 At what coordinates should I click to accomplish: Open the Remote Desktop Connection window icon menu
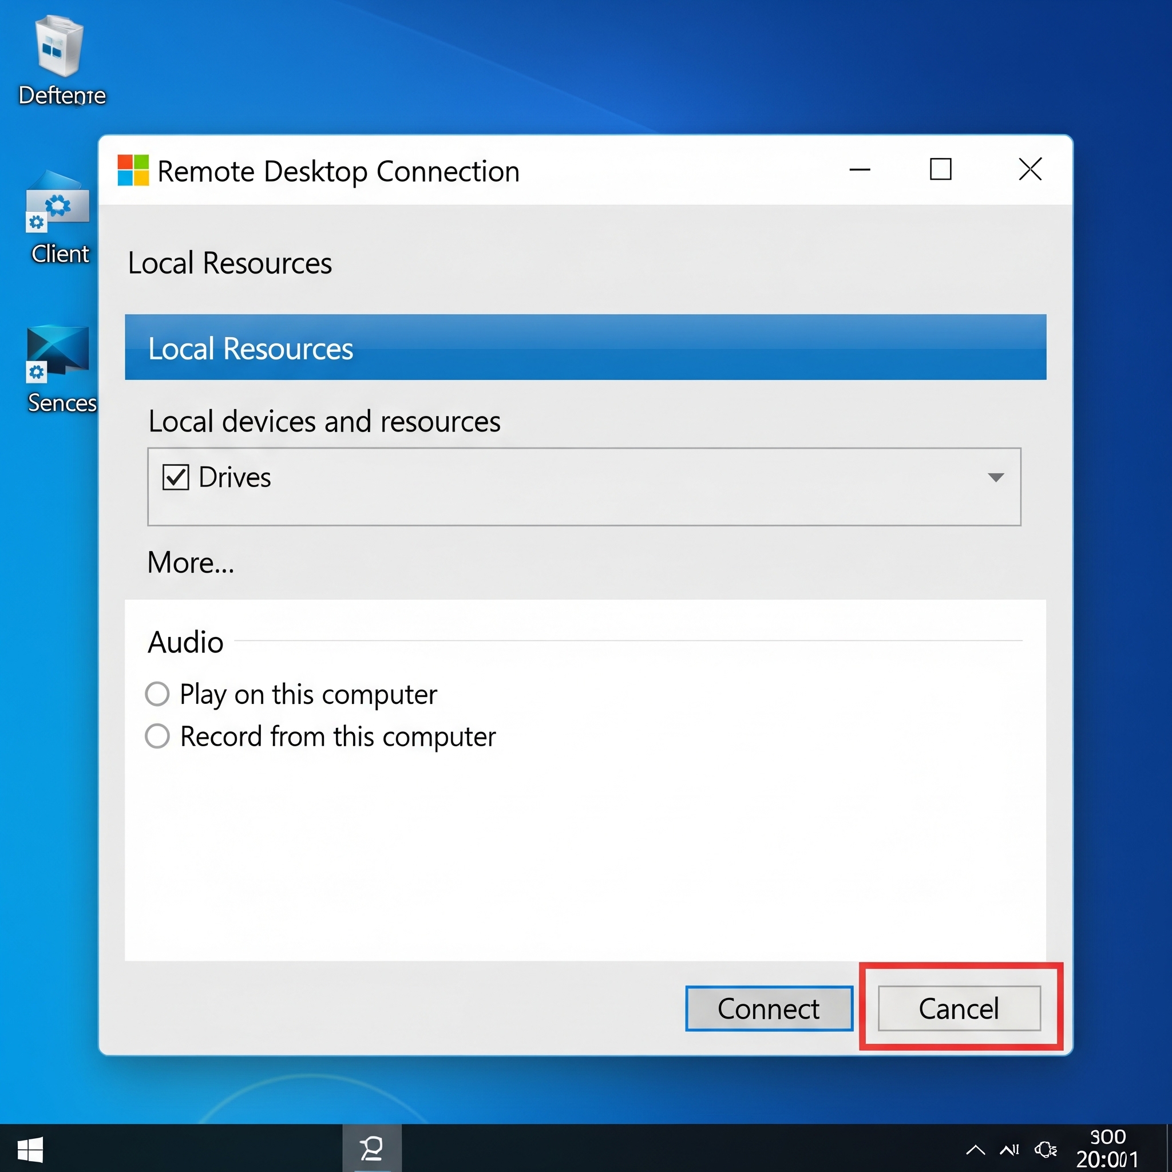coord(132,171)
